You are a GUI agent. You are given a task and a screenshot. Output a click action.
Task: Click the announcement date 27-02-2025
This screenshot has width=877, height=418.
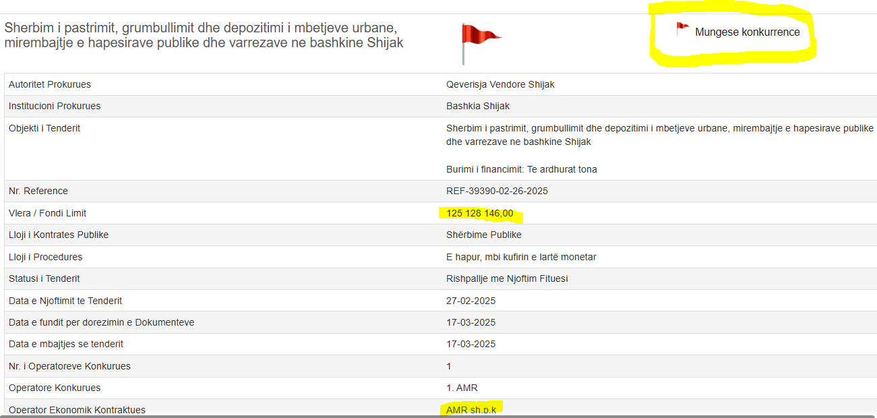click(471, 301)
